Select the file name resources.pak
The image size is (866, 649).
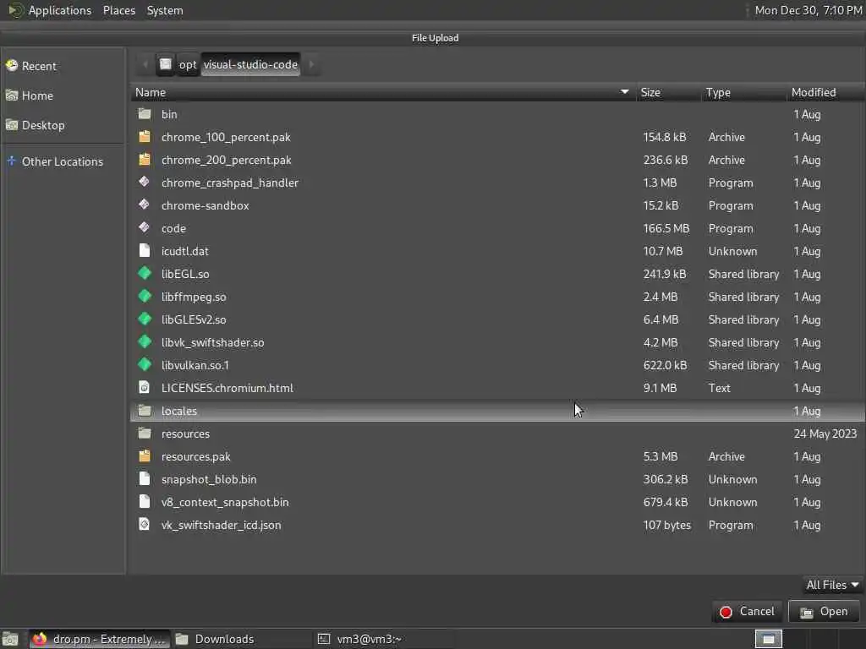coord(195,457)
